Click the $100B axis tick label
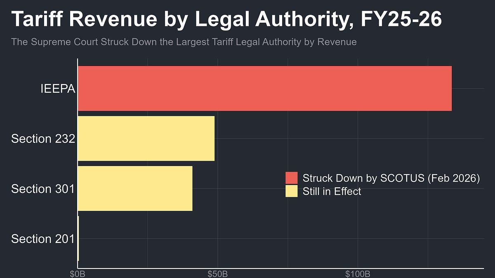Screen dimensions: 495x278 point(357,274)
